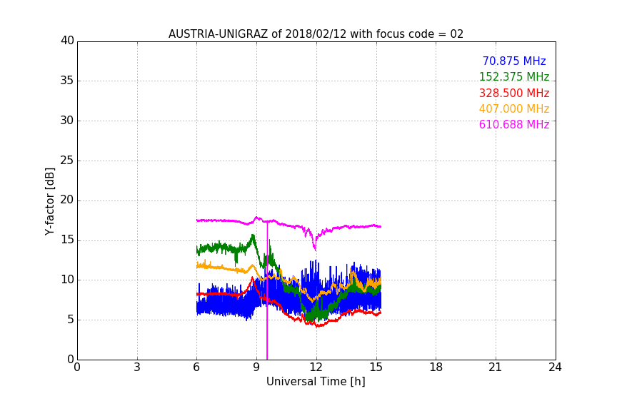Click the 152.375 MHz legend label
The image size is (617, 411).
[x=514, y=76]
